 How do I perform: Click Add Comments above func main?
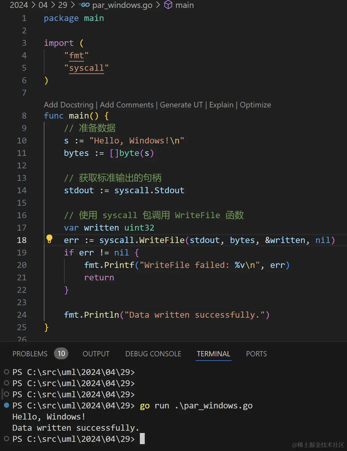pyautogui.click(x=127, y=105)
